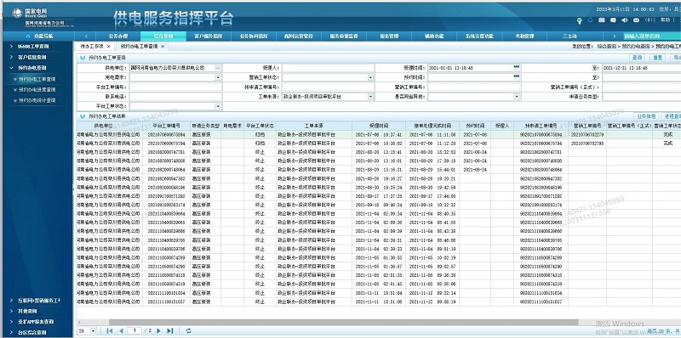Click the 查询 button
Viewport: 681px width, 338px height.
pos(637,58)
